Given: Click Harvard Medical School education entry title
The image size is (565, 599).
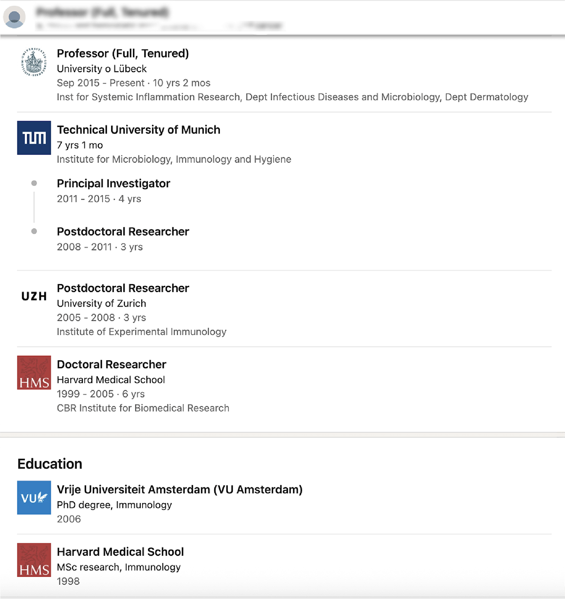Looking at the screenshot, I should (x=120, y=552).
